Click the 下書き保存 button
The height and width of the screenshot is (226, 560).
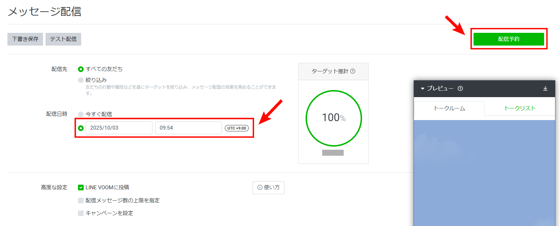click(25, 39)
